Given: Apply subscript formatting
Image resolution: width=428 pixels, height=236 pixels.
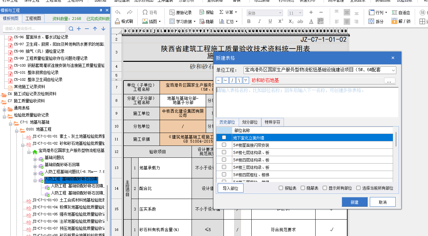Looking at the screenshot, I should 291,21.
